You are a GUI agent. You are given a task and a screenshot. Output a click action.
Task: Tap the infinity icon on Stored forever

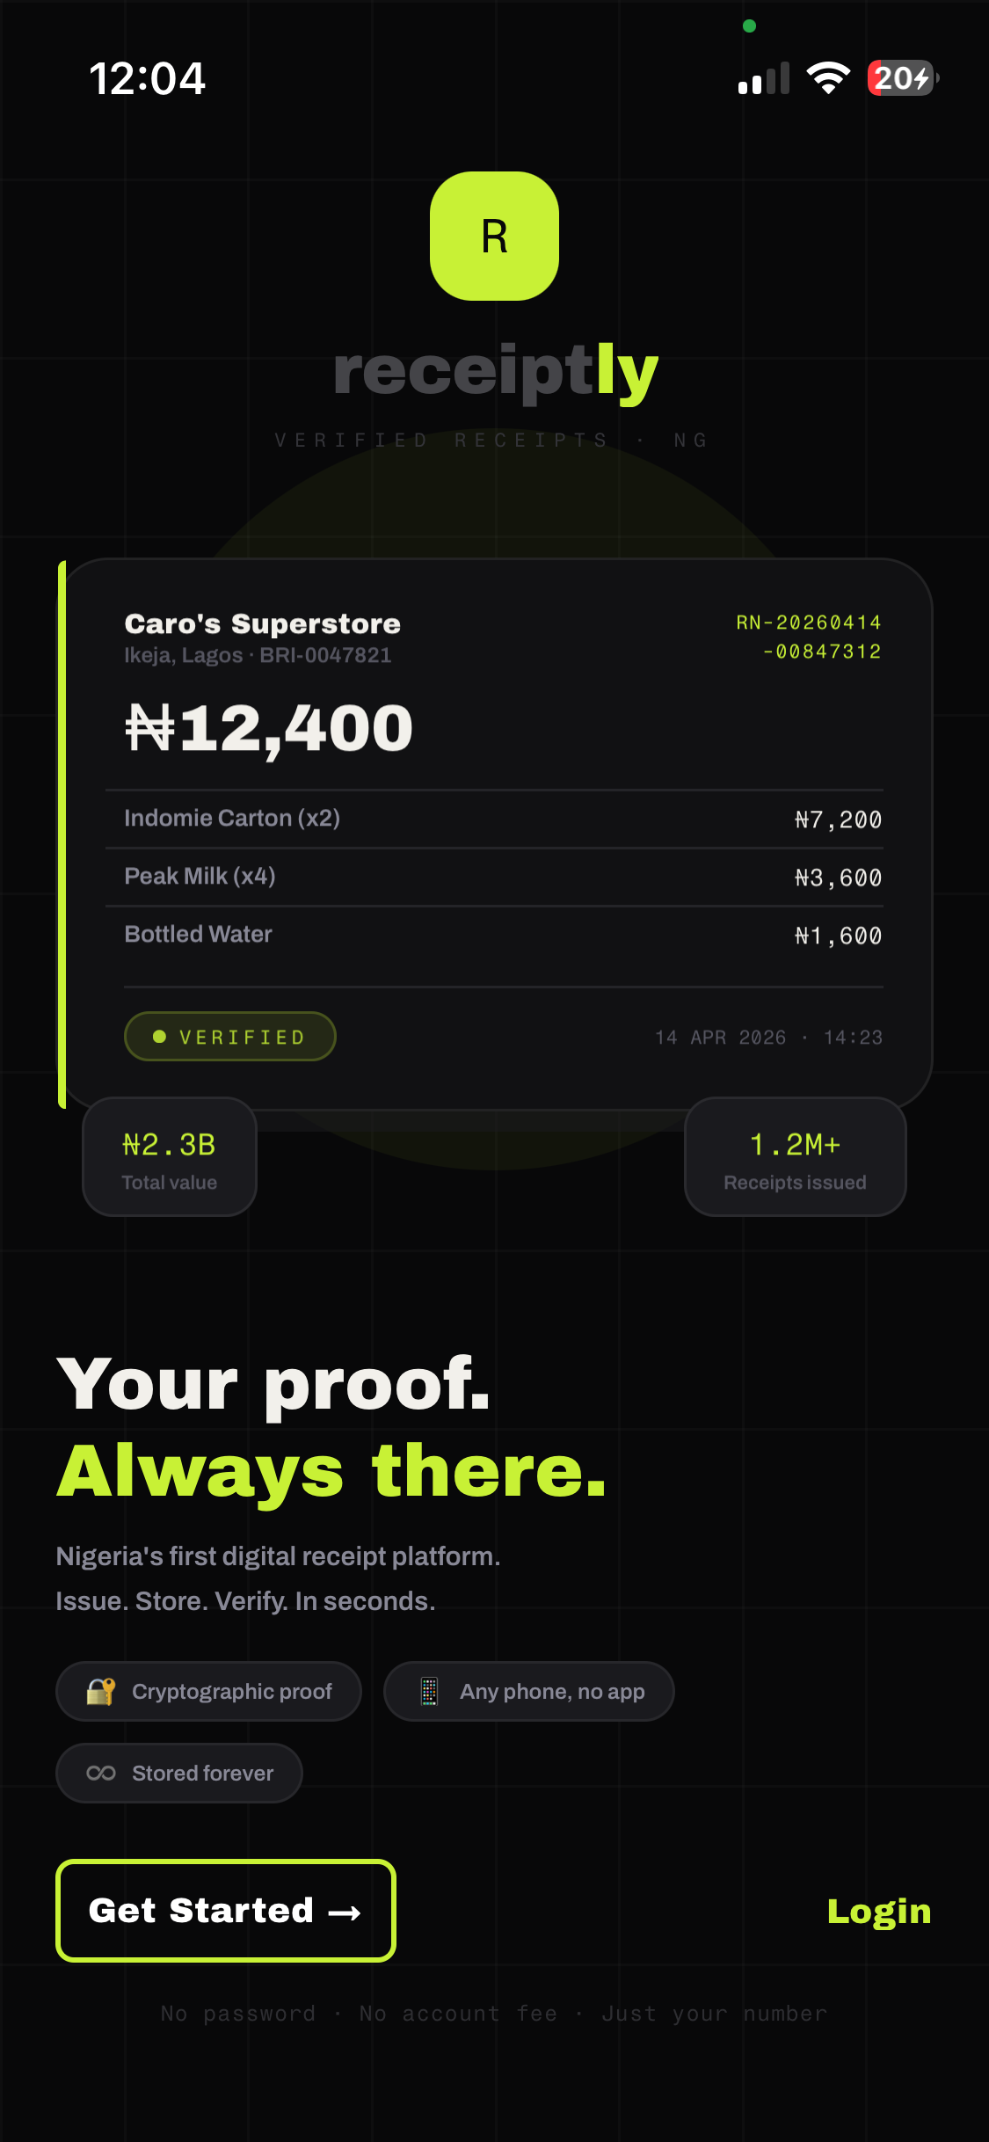point(101,1773)
